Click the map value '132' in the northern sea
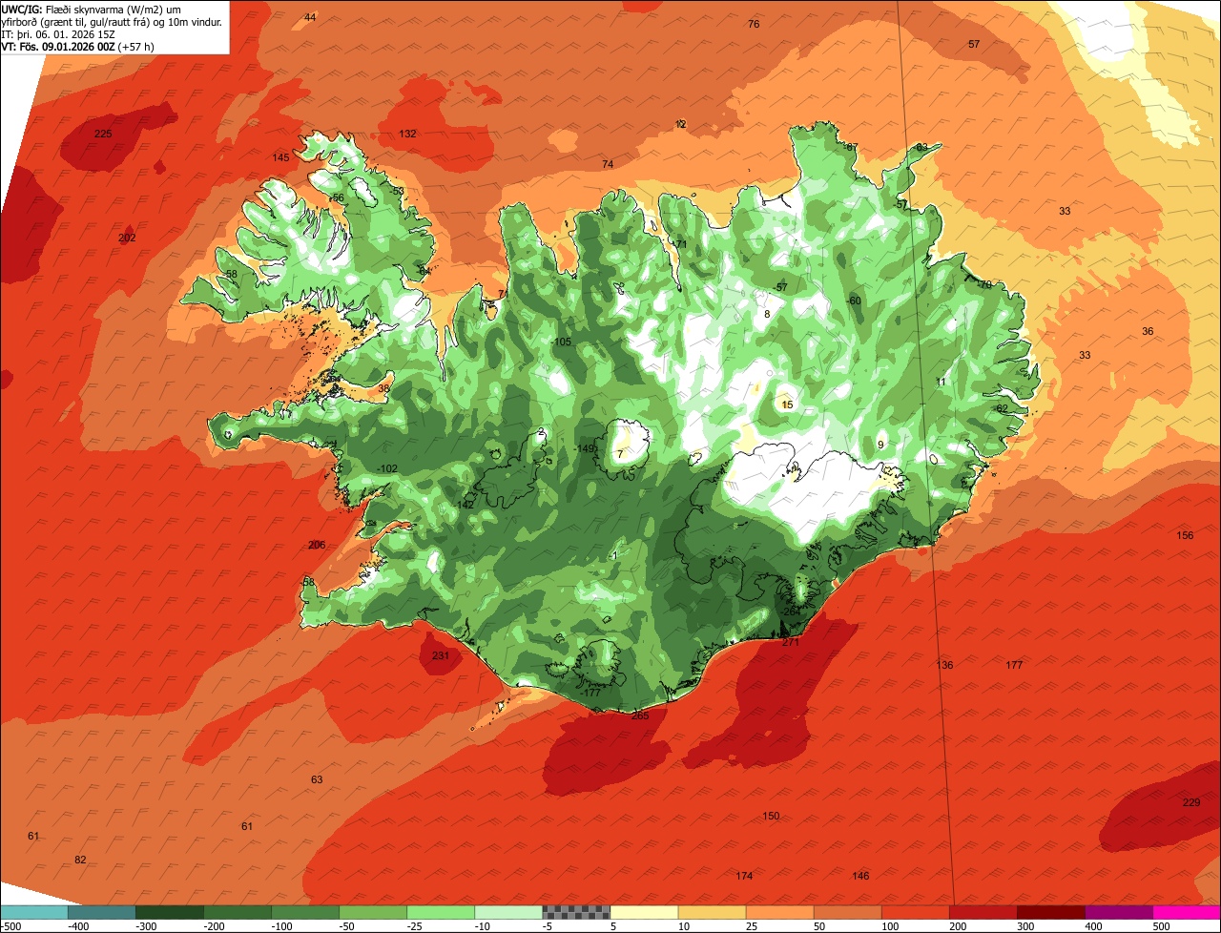The width and height of the screenshot is (1221, 933). pyautogui.click(x=407, y=134)
